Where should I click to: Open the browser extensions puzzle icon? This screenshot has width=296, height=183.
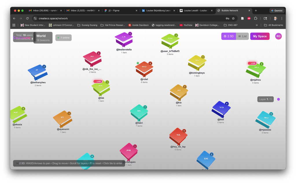tap(255, 18)
